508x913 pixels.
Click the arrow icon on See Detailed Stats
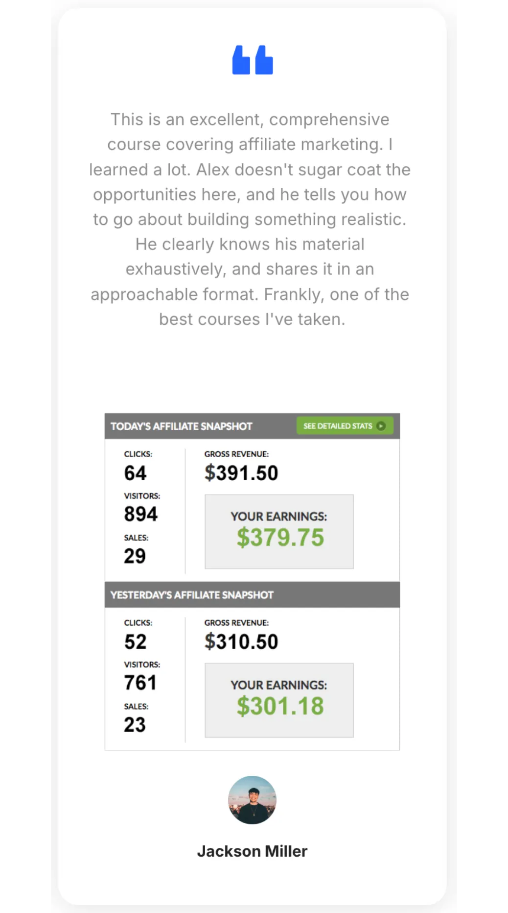[x=381, y=426]
